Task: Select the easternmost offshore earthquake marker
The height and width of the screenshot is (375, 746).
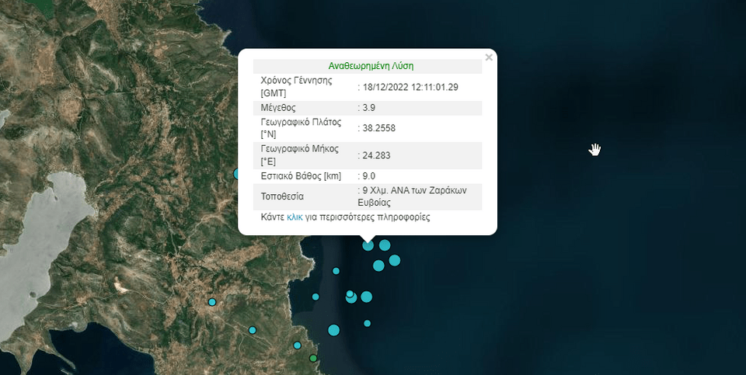Action: [395, 260]
